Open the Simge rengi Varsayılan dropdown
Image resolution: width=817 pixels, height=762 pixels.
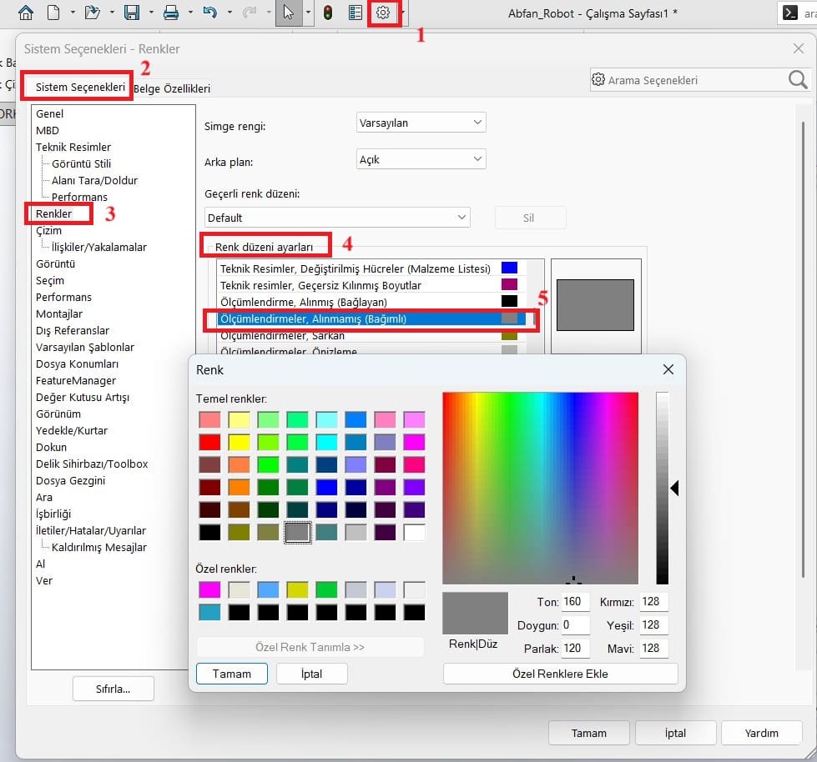click(421, 123)
